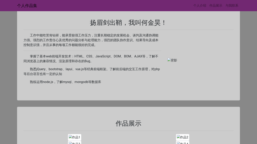Click the text vue.js in the frameworks paragraph
The image size is (257, 144).
80,69
